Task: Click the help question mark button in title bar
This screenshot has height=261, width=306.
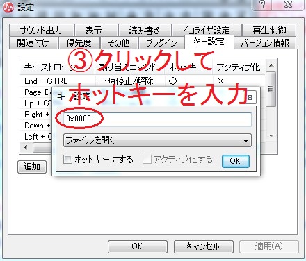Action: pyautogui.click(x=262, y=4)
